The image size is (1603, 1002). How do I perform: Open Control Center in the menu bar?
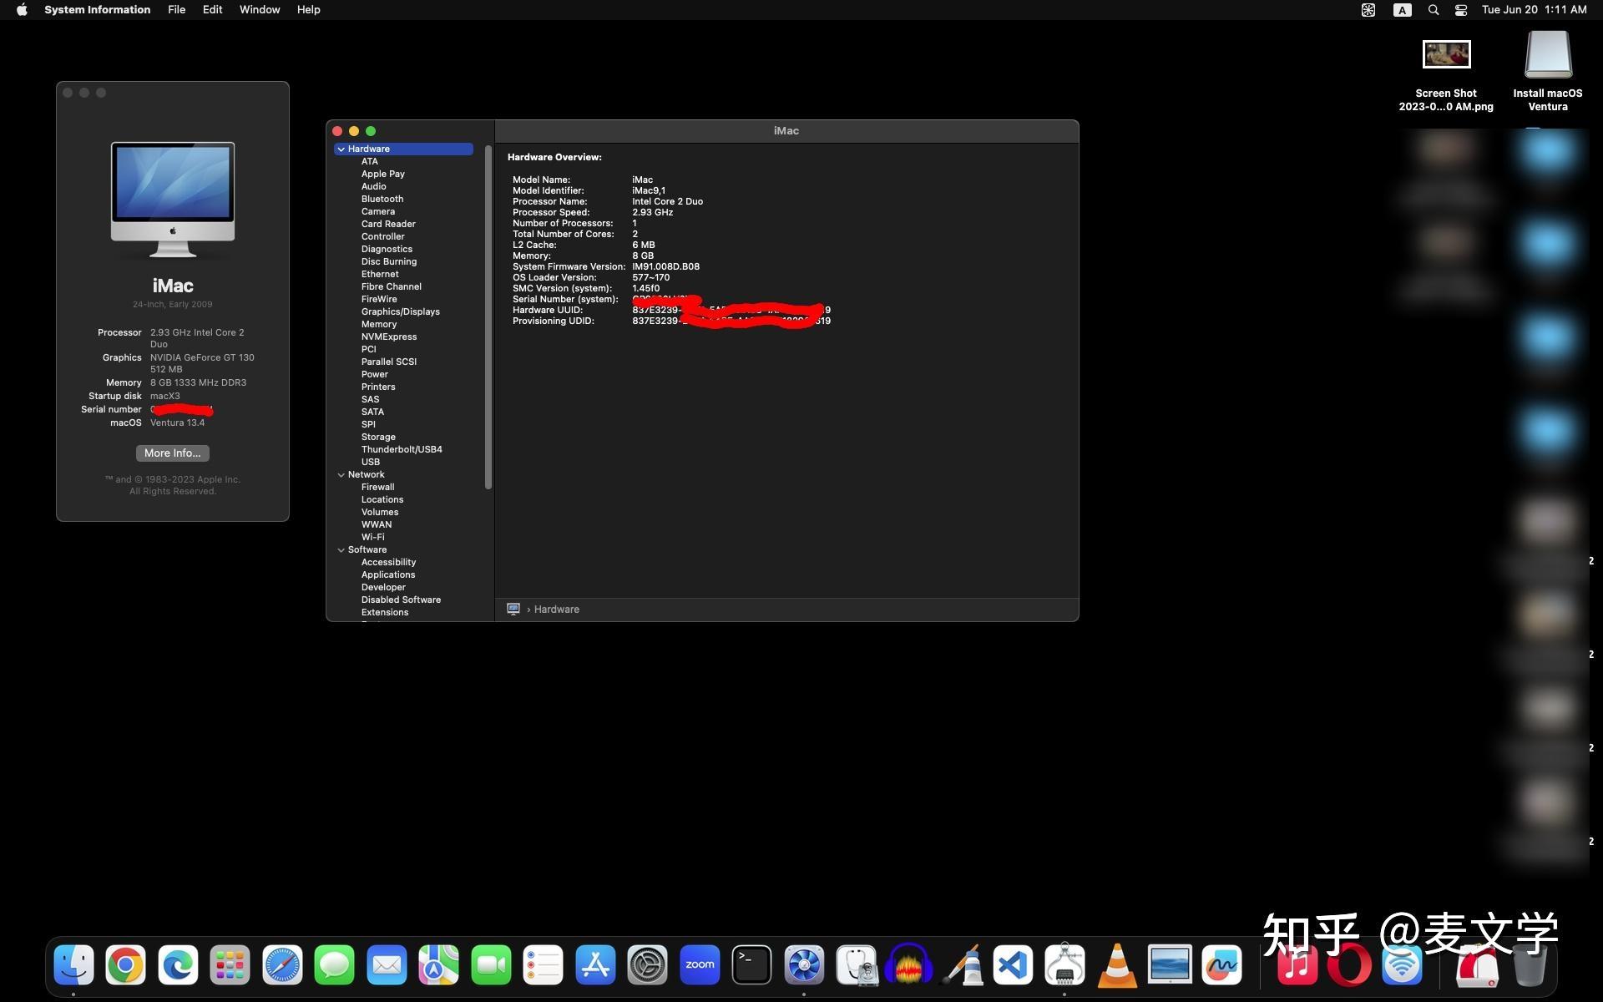(1461, 10)
